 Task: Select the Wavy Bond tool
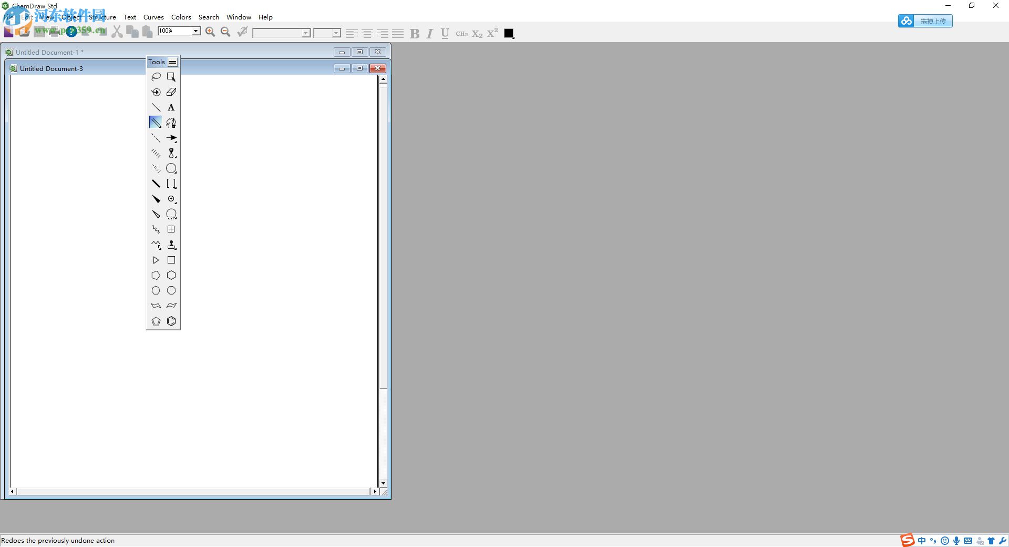(156, 229)
